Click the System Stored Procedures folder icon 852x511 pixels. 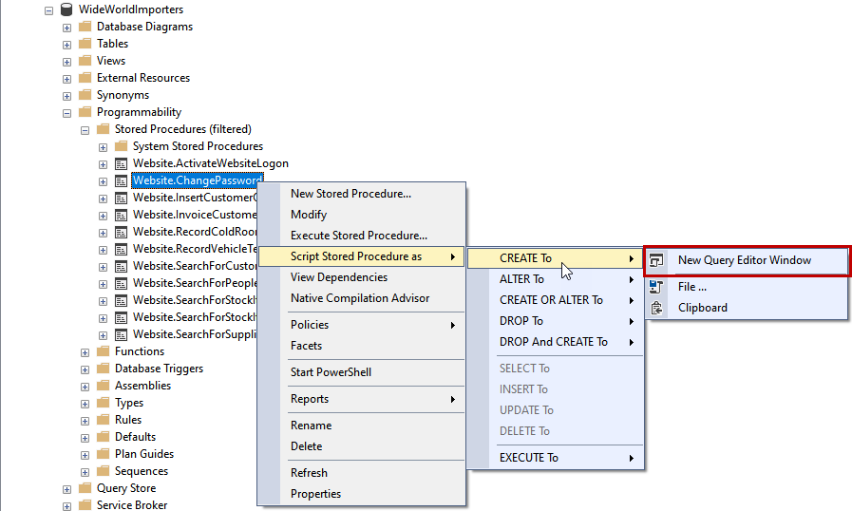(x=122, y=146)
